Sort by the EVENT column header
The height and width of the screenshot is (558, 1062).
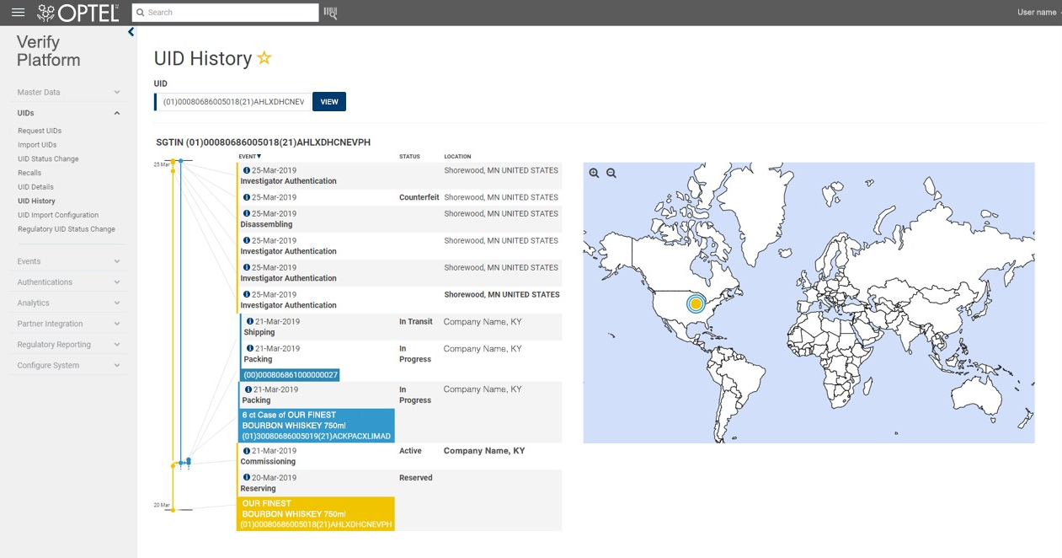pyautogui.click(x=249, y=156)
